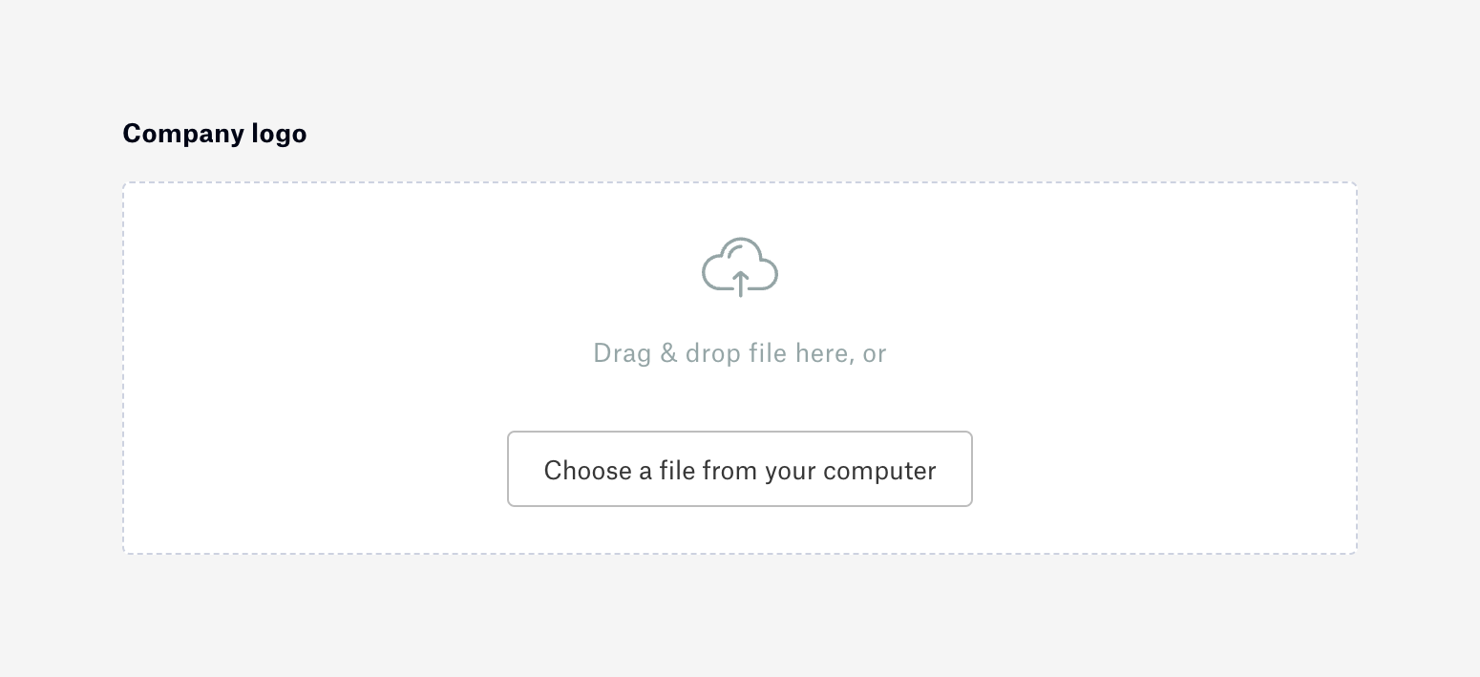Click the white drop zone's empty left side
The image size is (1480, 677).
(x=315, y=368)
